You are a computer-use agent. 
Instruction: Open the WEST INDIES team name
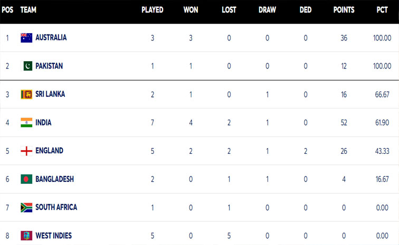coord(53,236)
